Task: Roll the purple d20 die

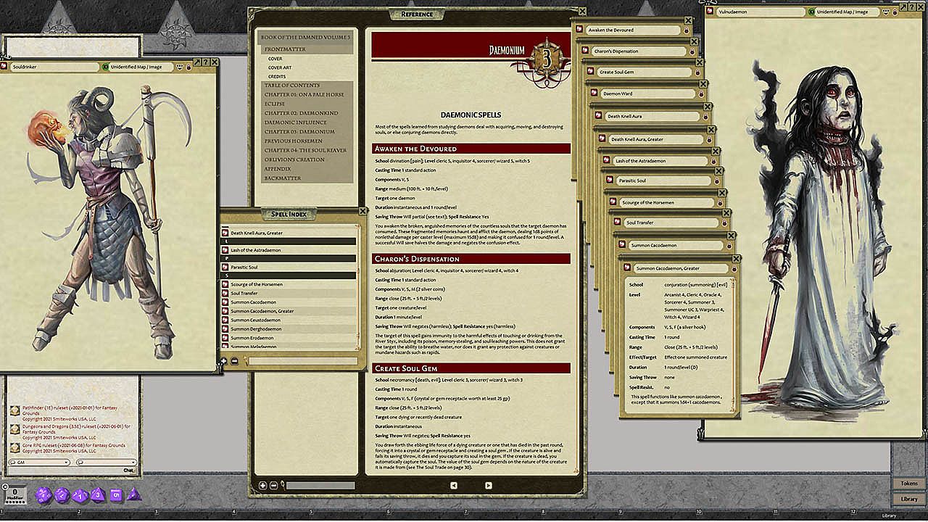Action: tap(43, 495)
